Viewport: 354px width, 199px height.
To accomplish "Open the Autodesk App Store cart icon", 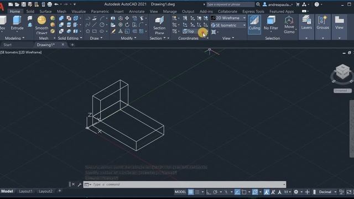I will click(x=298, y=4).
